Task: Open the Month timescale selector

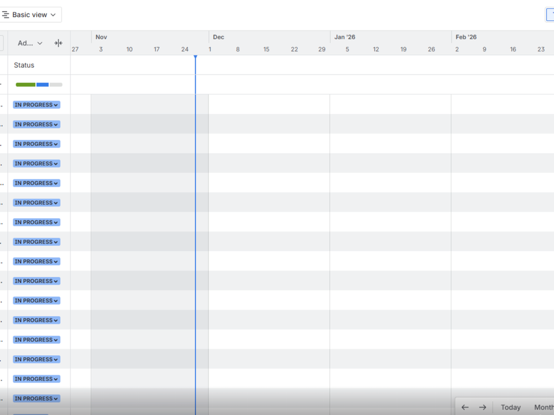Action: tap(543, 407)
